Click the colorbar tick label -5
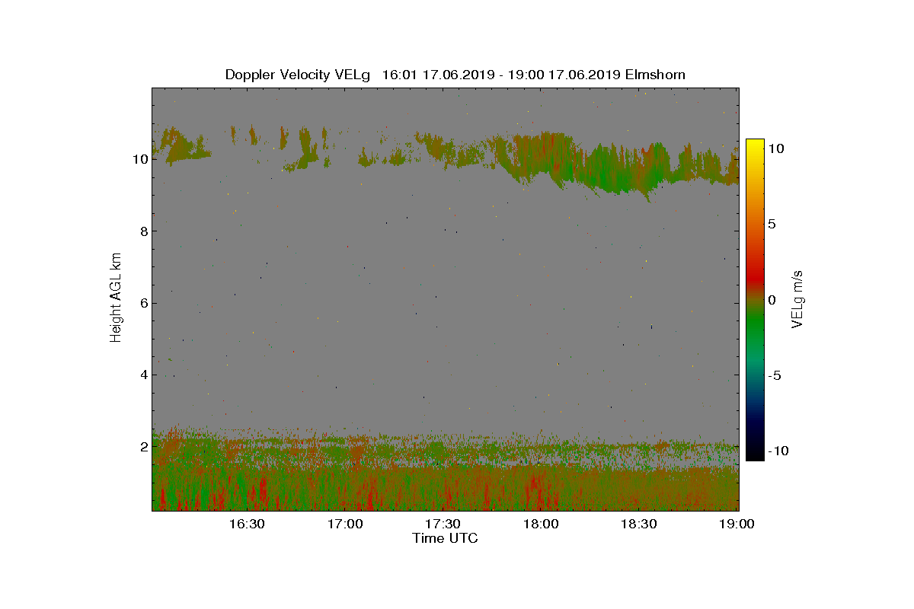 774,375
